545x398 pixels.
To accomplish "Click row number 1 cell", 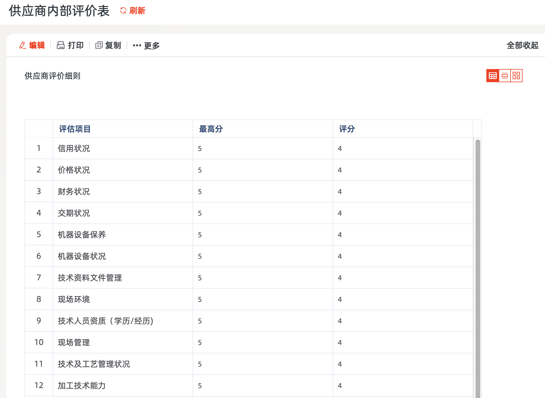I will [x=39, y=148].
